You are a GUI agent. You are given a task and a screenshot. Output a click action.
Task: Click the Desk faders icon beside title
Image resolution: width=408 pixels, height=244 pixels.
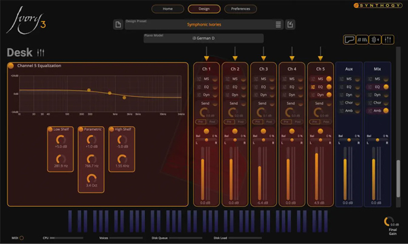(41, 53)
